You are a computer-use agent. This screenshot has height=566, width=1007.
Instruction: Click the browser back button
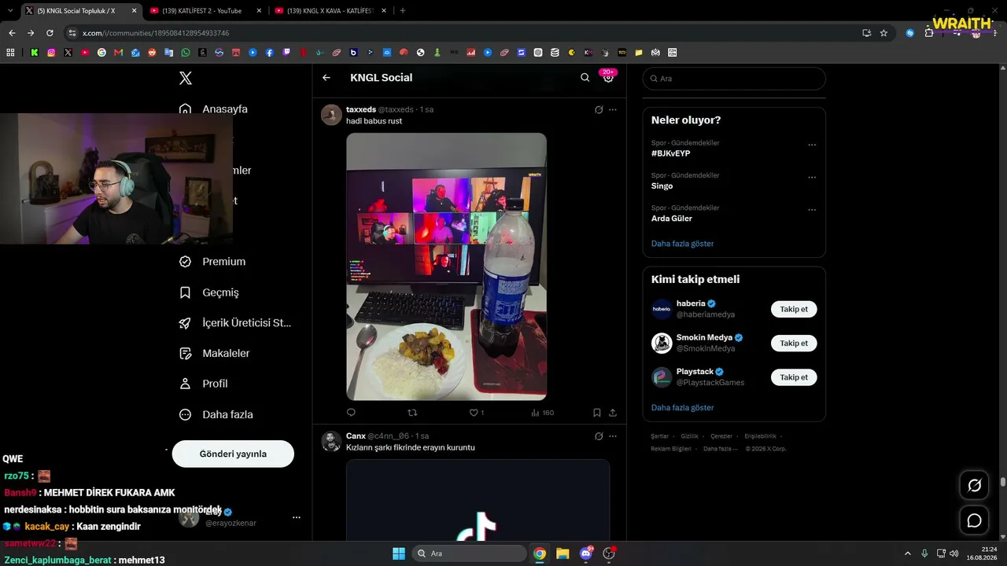(12, 33)
